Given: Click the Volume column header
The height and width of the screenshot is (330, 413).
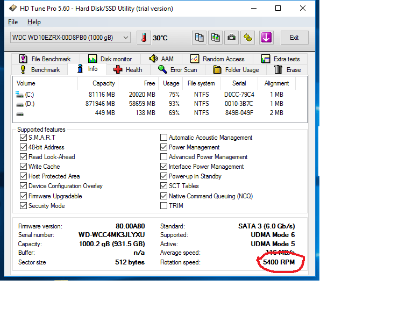Looking at the screenshot, I should pos(45,83).
